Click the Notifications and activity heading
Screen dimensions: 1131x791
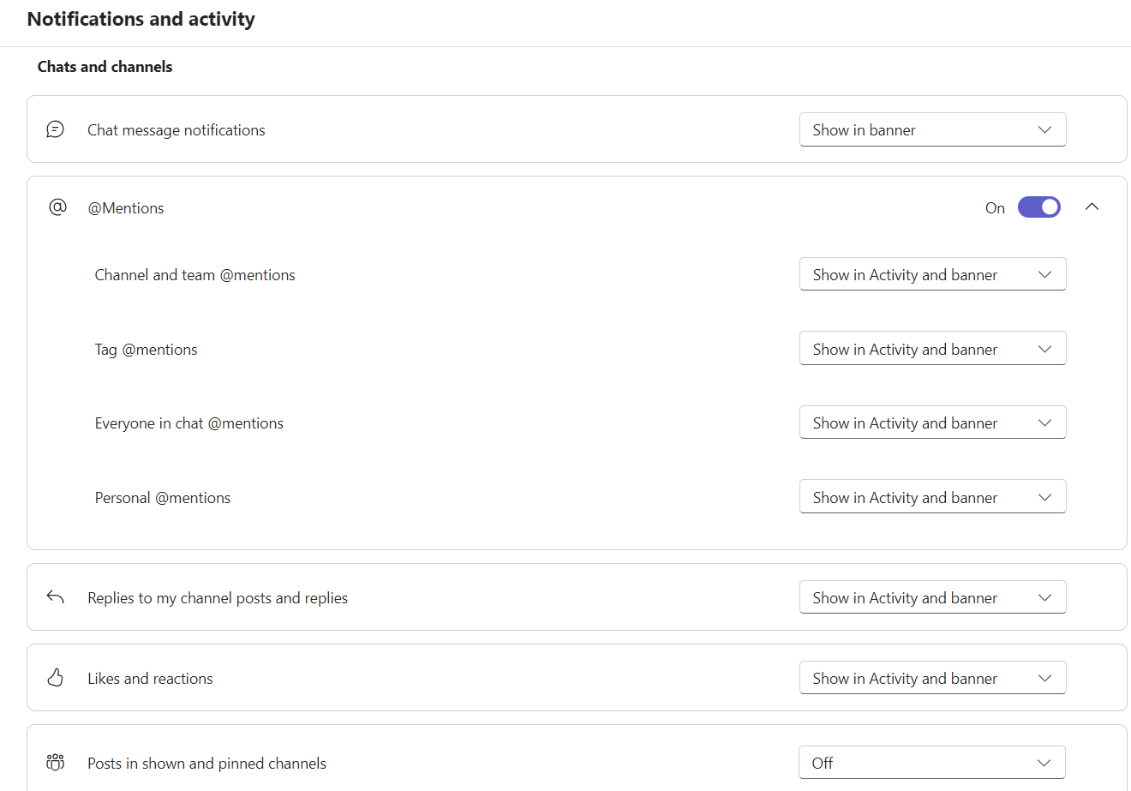[141, 18]
